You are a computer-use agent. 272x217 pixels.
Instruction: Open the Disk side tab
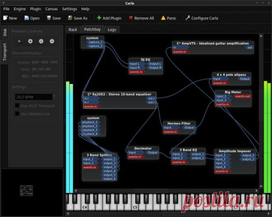(5, 32)
